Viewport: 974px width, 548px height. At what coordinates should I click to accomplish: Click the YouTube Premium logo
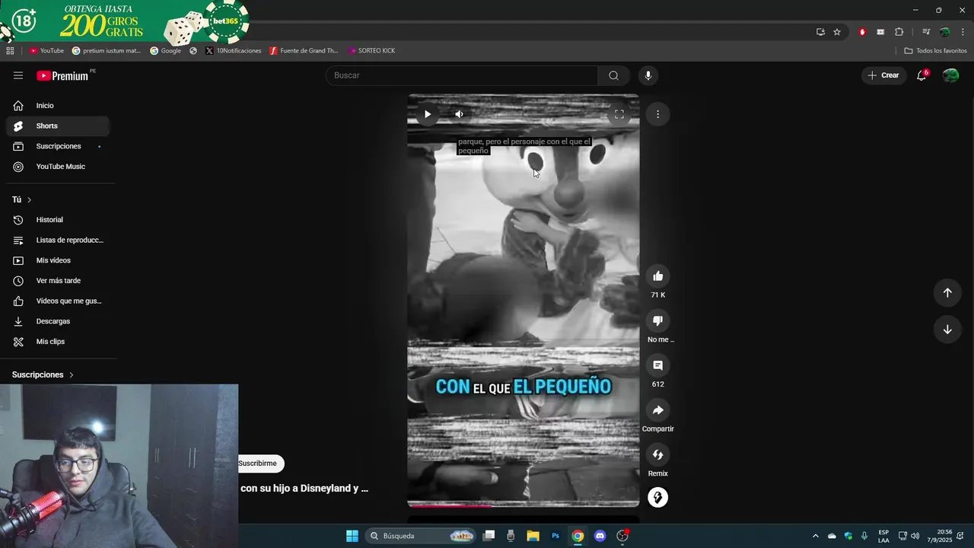[x=62, y=75]
